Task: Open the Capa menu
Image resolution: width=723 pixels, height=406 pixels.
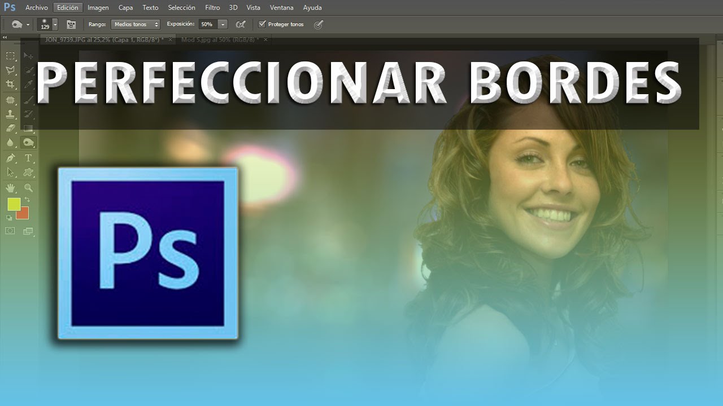Action: pyautogui.click(x=126, y=8)
